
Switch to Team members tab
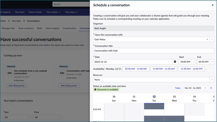click(26, 28)
